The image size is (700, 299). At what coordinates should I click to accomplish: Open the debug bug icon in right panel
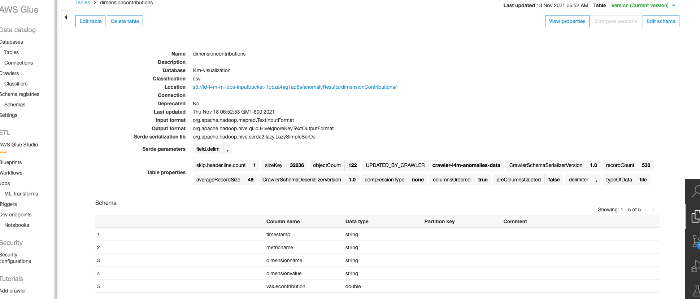pos(695,266)
